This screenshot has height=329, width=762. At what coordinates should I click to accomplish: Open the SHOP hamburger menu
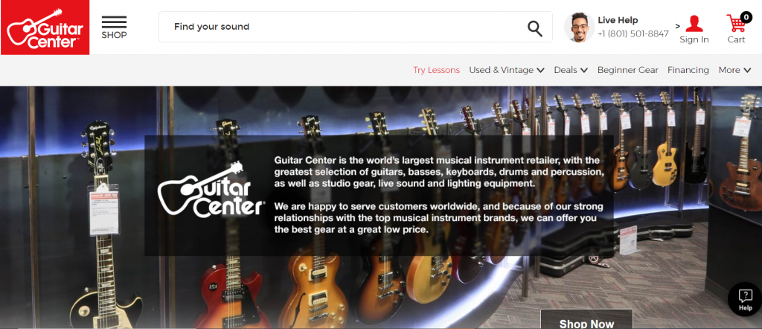[x=114, y=28]
